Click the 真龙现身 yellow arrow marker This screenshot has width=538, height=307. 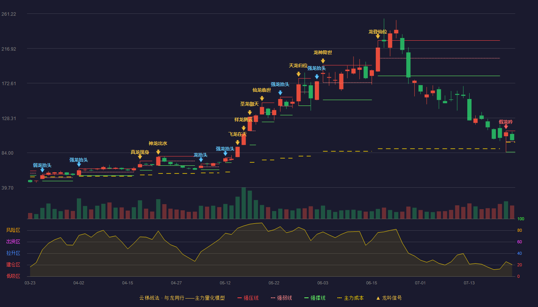point(140,157)
